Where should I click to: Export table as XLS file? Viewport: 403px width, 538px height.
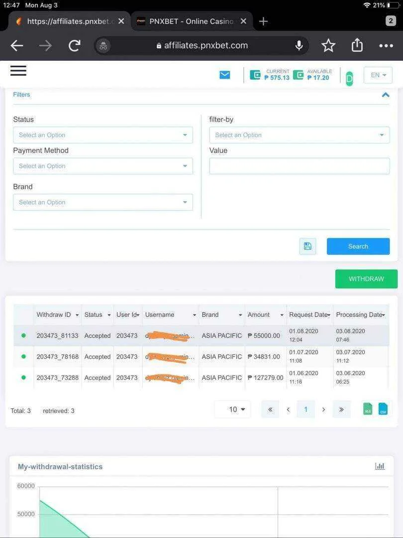[368, 409]
